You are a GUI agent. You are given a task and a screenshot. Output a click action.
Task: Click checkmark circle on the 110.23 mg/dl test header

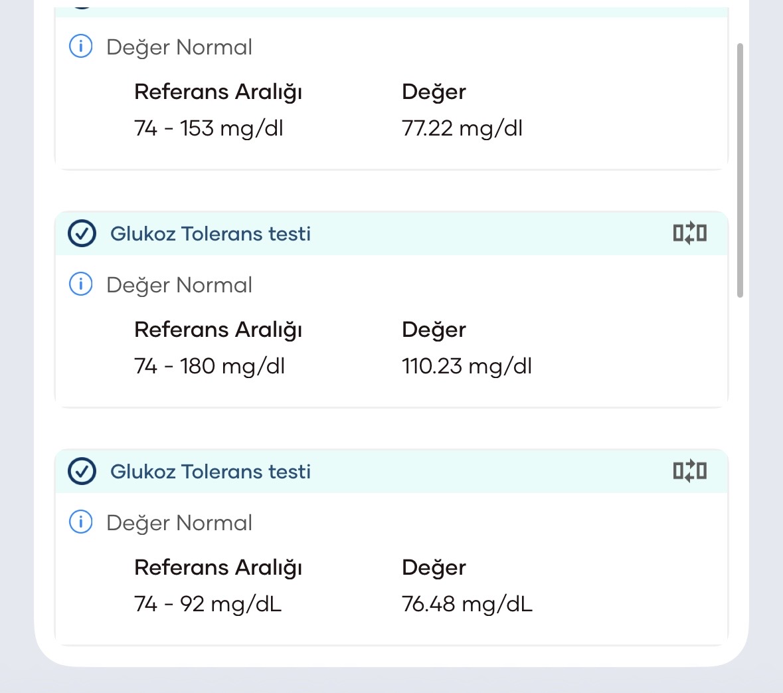tap(82, 234)
